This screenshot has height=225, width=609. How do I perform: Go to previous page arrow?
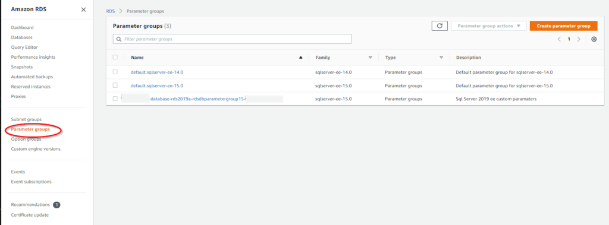point(559,39)
